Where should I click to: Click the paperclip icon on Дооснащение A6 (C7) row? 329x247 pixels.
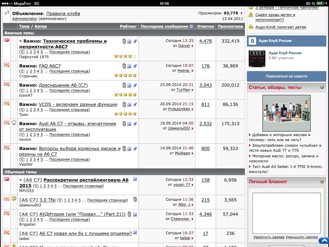click(x=124, y=85)
